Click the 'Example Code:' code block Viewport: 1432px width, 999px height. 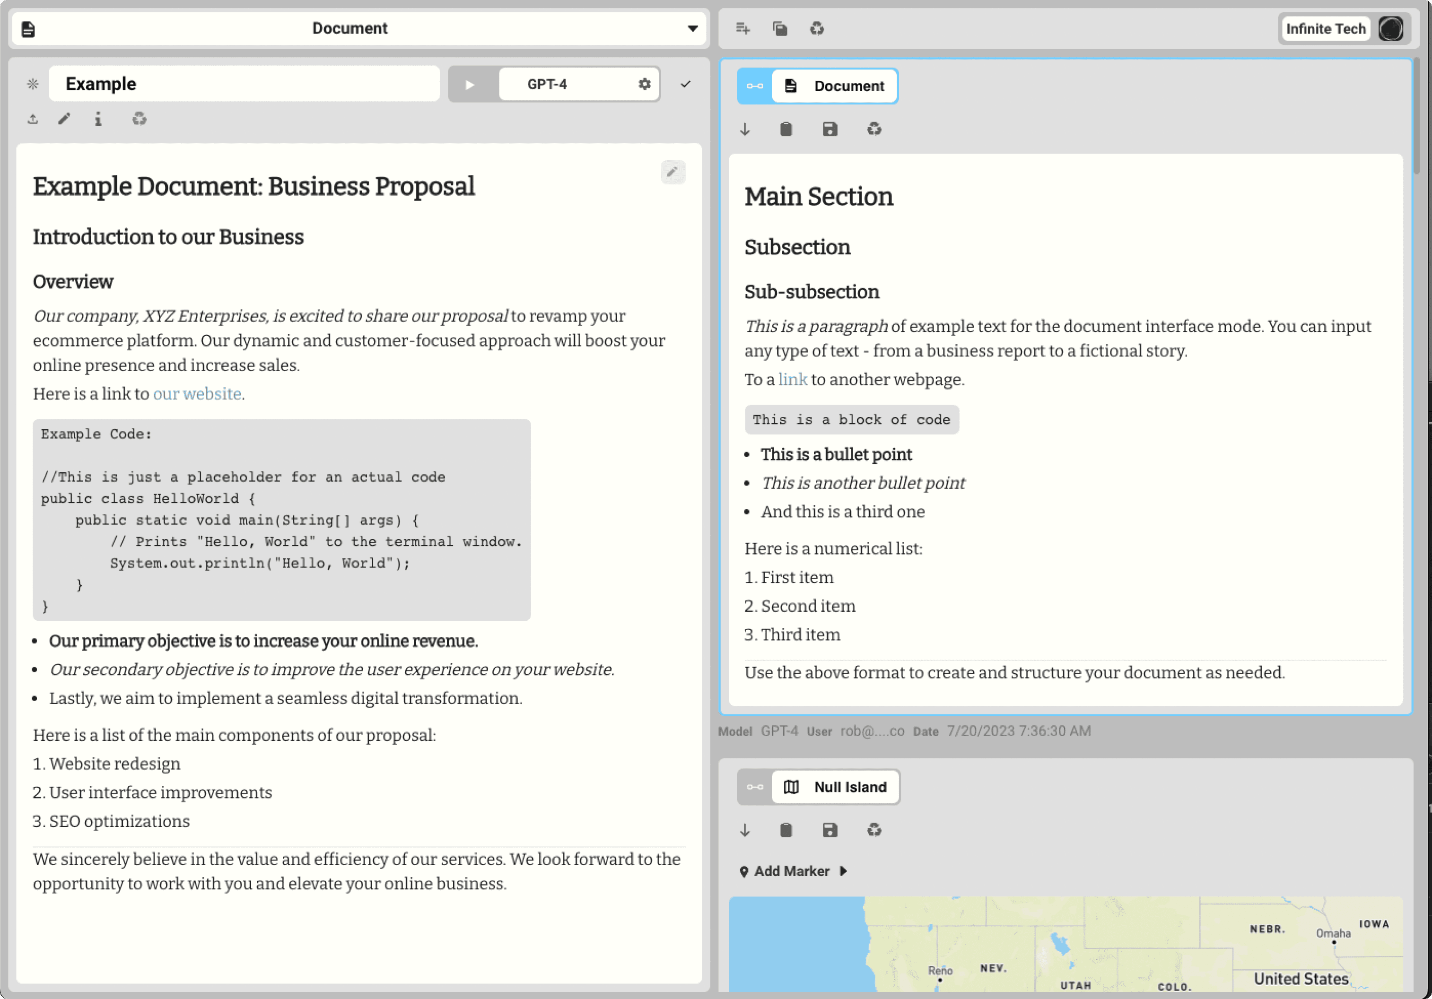(x=281, y=520)
